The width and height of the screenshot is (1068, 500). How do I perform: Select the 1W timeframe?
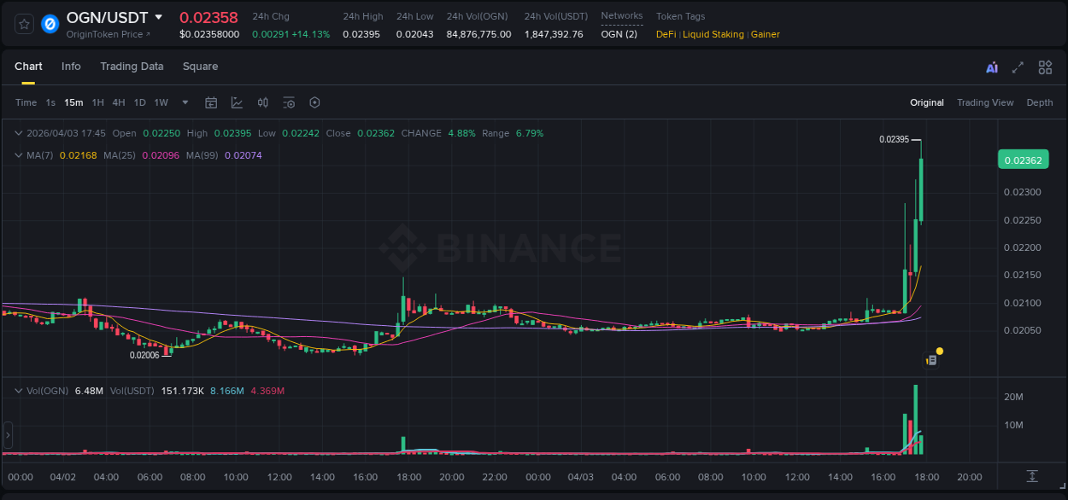click(161, 102)
